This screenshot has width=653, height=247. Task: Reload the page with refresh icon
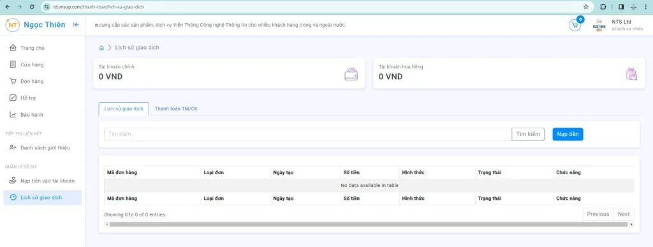(33, 6)
